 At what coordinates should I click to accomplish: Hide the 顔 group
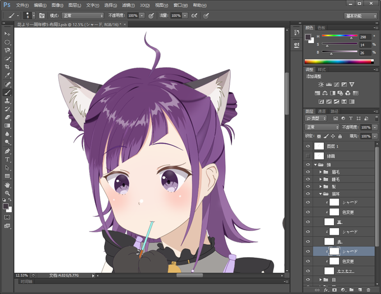(x=308, y=164)
